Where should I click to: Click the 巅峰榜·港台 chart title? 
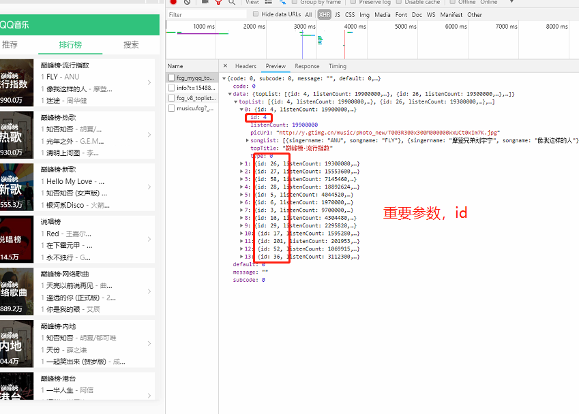click(59, 378)
